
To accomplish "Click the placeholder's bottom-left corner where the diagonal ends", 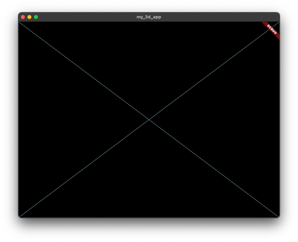I will coord(19,217).
